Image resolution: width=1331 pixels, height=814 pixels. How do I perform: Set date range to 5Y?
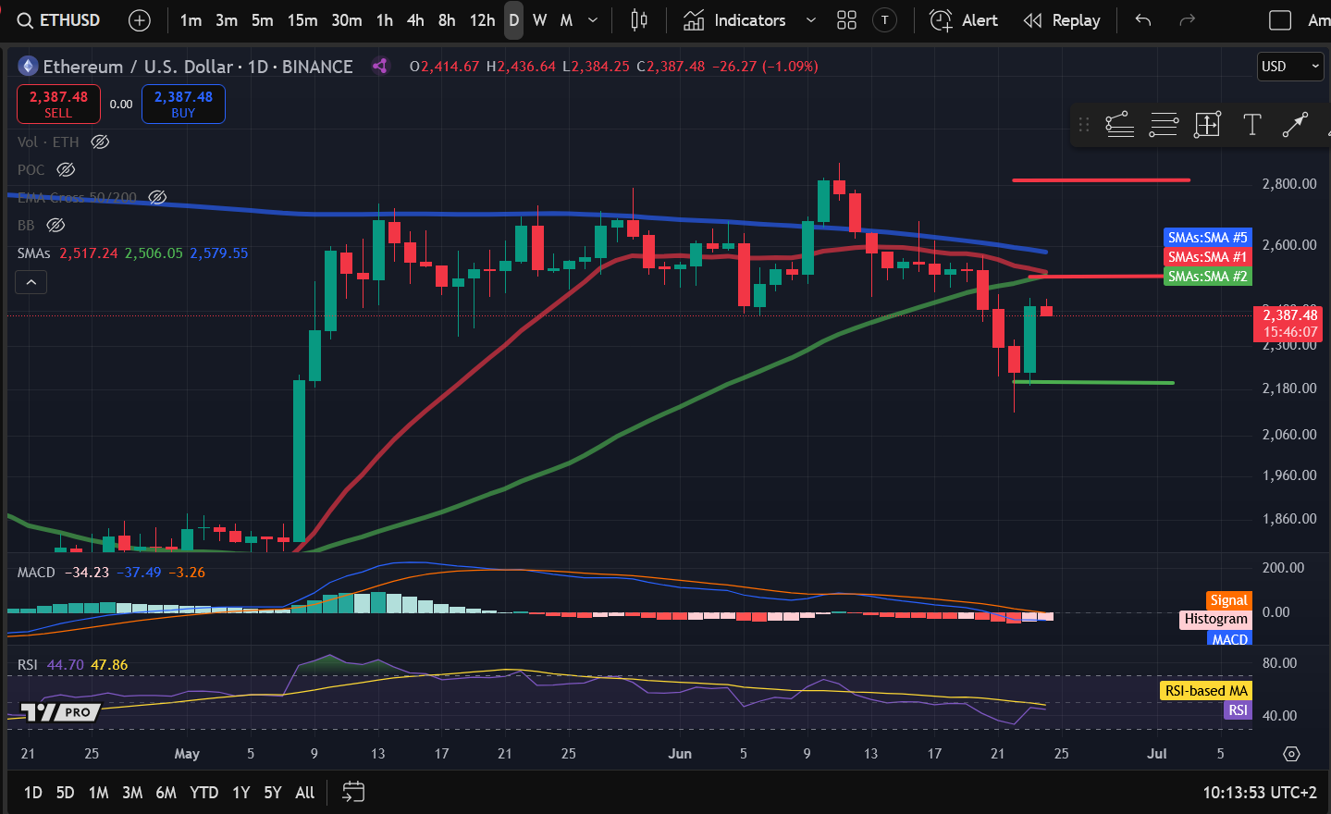pyautogui.click(x=272, y=793)
